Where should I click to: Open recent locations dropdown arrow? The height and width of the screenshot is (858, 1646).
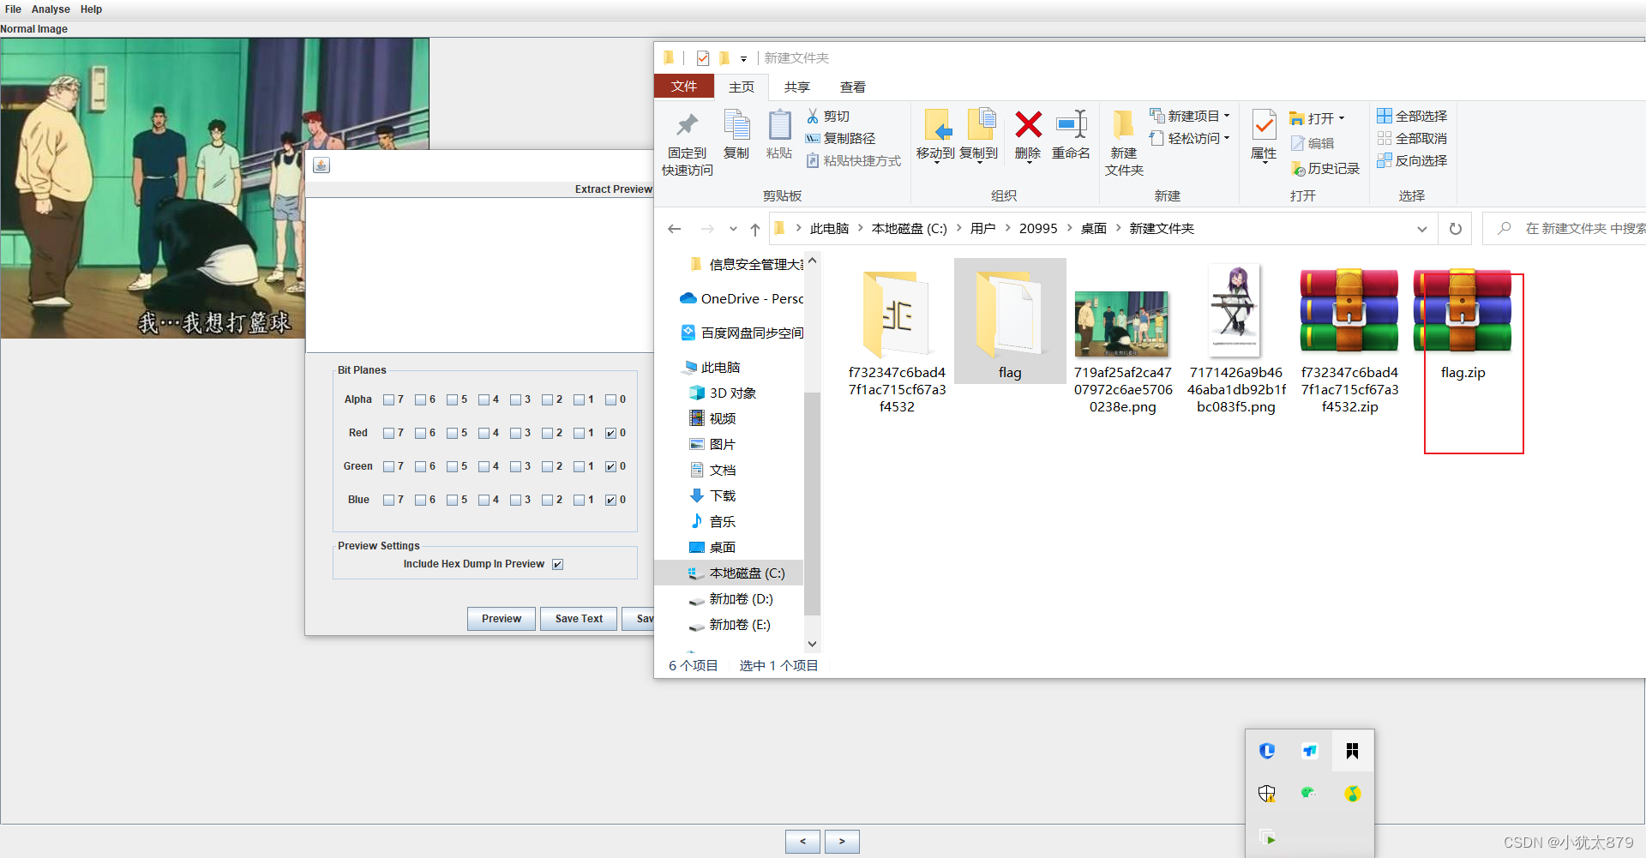[733, 229]
